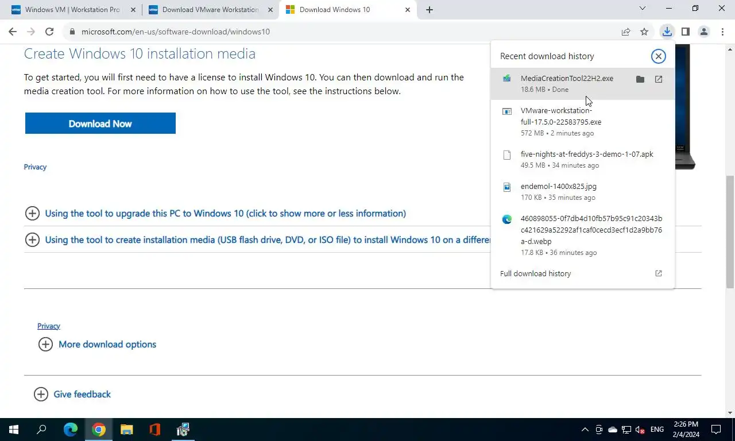Open Microsoft Office from the taskbar
The image size is (735, 441).
click(x=154, y=430)
